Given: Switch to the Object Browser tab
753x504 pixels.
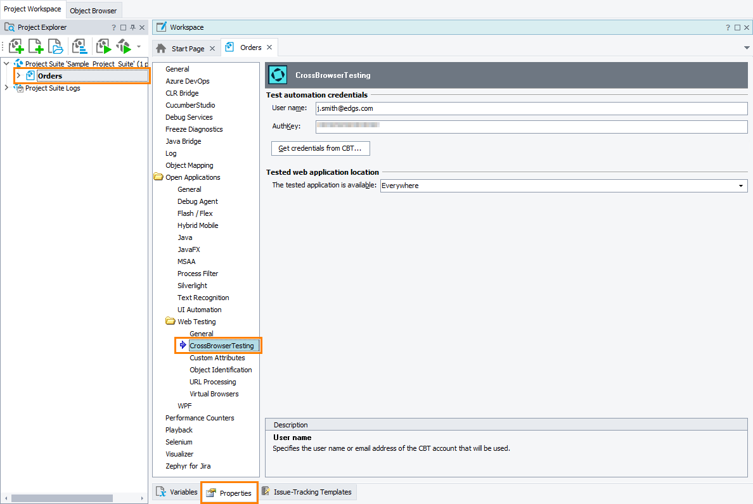Looking at the screenshot, I should 93,10.
